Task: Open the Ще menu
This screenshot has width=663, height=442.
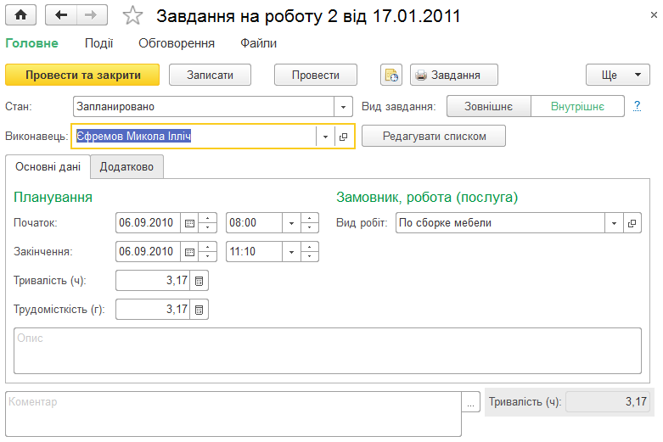Action: 618,76
